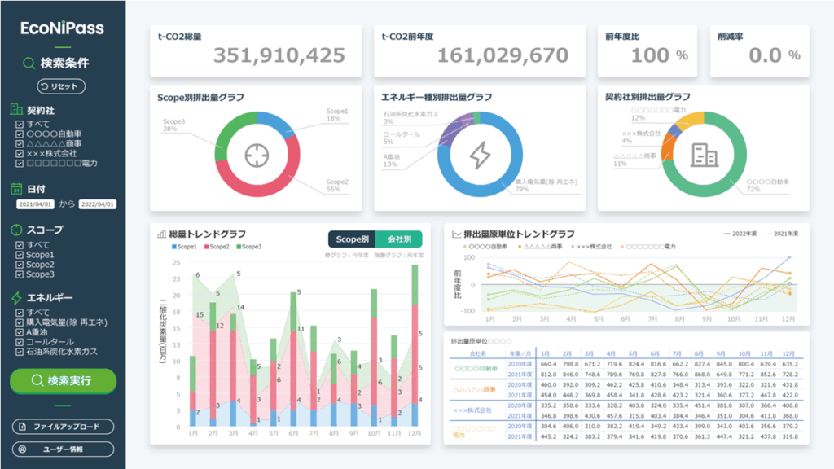Open ファイルアップロード from the sidebar
The image size is (834, 469).
tap(63, 427)
